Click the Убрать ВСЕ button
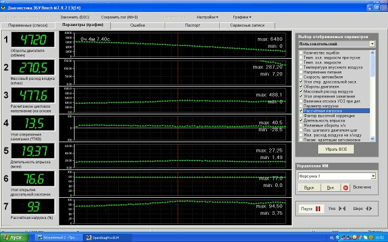Viewport: 388px width, 242px height. (x=336, y=149)
